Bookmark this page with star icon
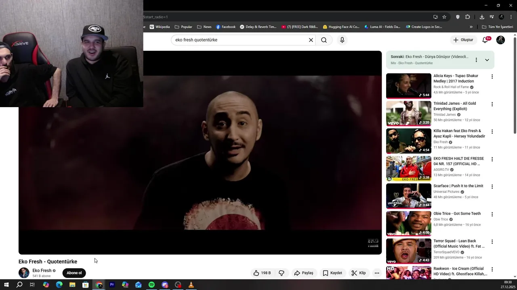Image resolution: width=517 pixels, height=290 pixels. [x=444, y=17]
